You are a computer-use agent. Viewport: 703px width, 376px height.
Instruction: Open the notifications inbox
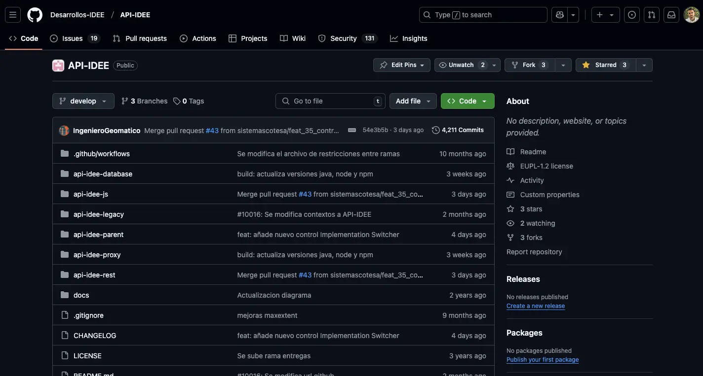[x=671, y=15]
